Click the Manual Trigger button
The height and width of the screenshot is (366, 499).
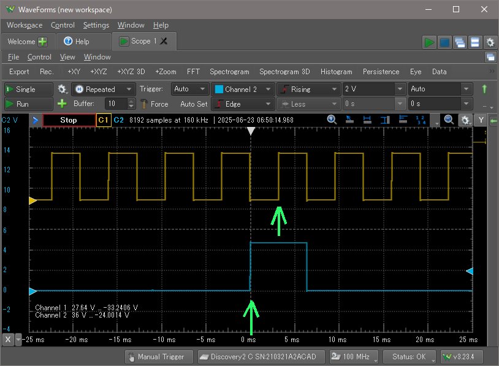(x=159, y=357)
